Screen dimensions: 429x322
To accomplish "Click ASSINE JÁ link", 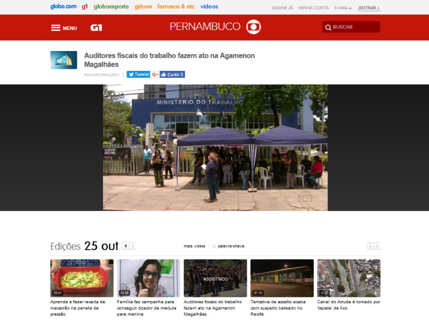I will 283,8.
